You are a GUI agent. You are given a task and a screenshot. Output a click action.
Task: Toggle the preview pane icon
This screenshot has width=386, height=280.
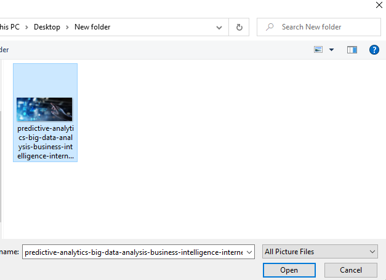[352, 50]
